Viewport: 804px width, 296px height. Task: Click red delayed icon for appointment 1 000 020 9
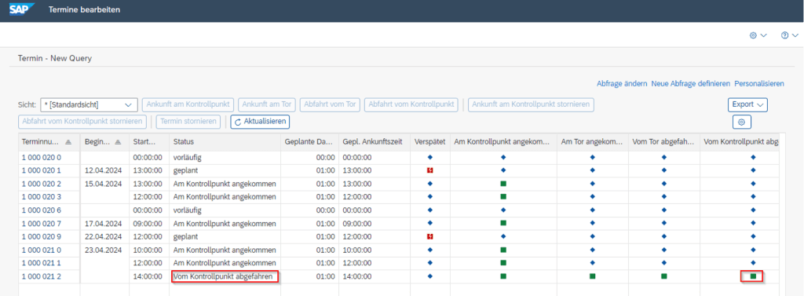[x=429, y=236]
